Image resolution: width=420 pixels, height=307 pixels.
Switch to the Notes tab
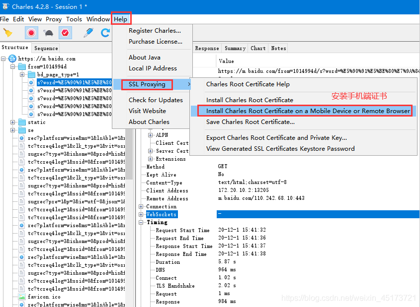(x=278, y=49)
